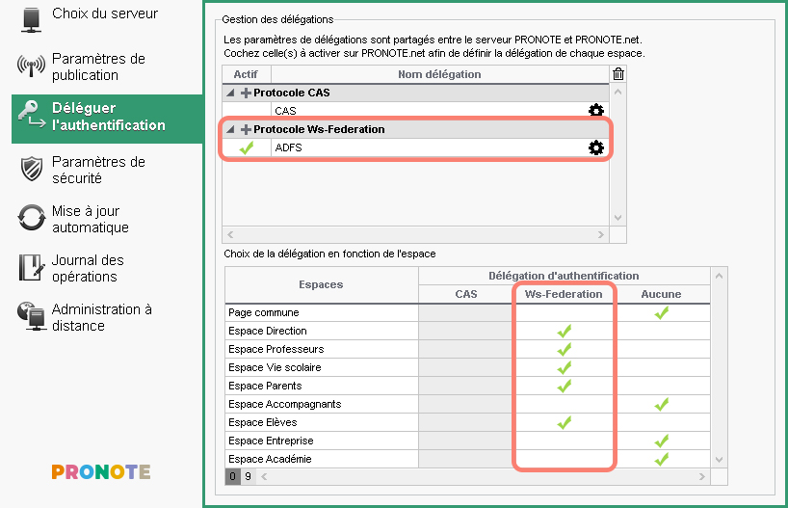Click the operations journal notebook icon
The height and width of the screenshot is (508, 788).
(x=31, y=267)
